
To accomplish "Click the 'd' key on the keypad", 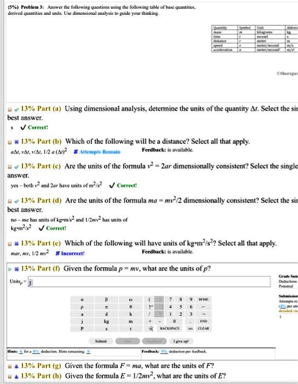I will click(x=106, y=314).
